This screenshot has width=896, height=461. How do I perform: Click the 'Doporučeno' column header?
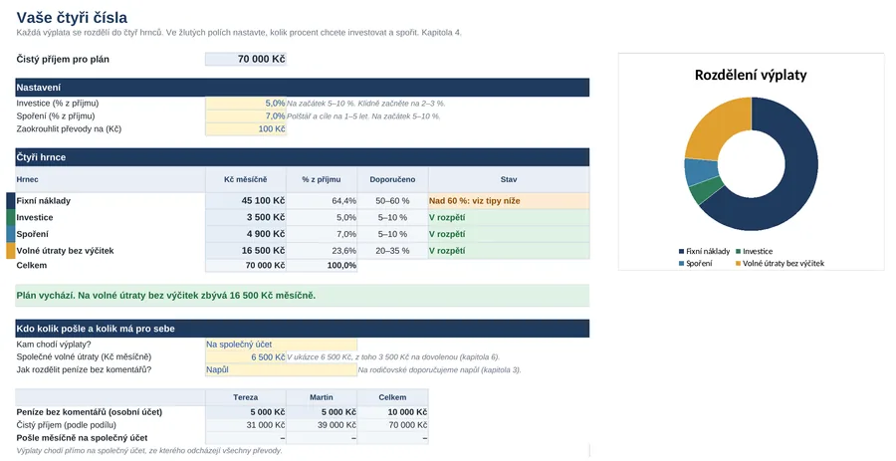pos(392,179)
